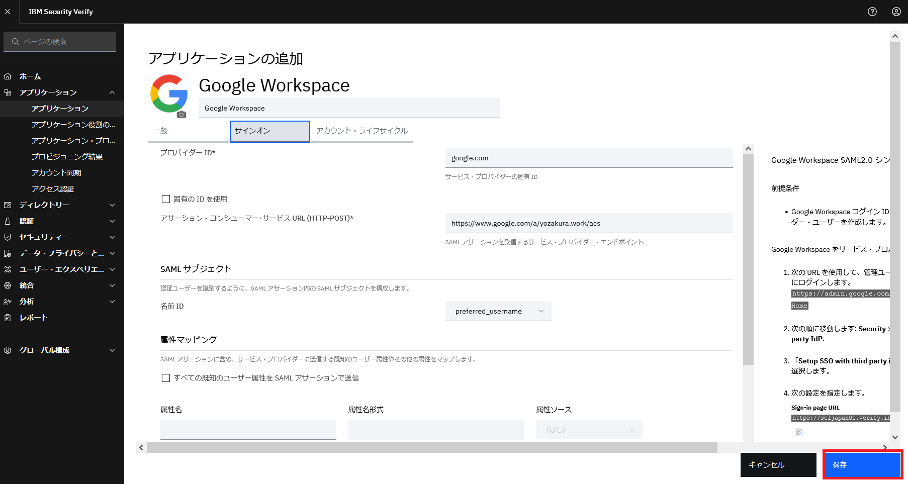908x484 pixels.
Task: Click the Global Configuration gear icon
Action: click(x=8, y=350)
